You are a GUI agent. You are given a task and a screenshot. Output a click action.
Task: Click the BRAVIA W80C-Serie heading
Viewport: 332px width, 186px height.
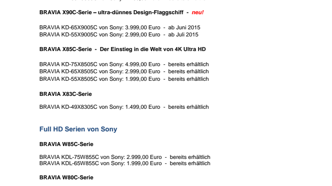pyautogui.click(x=66, y=178)
